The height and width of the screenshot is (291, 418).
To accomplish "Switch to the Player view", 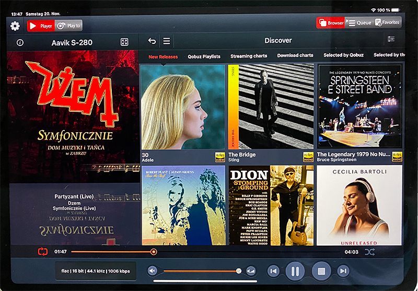I will tap(41, 26).
